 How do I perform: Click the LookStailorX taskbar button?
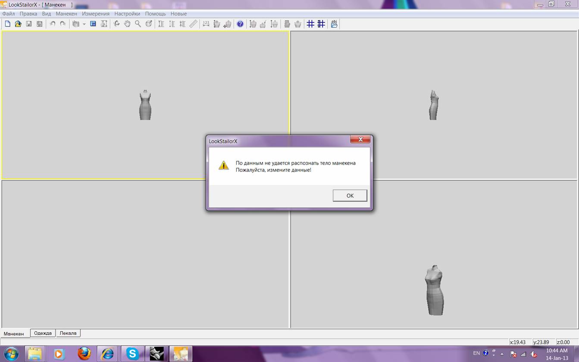click(181, 354)
